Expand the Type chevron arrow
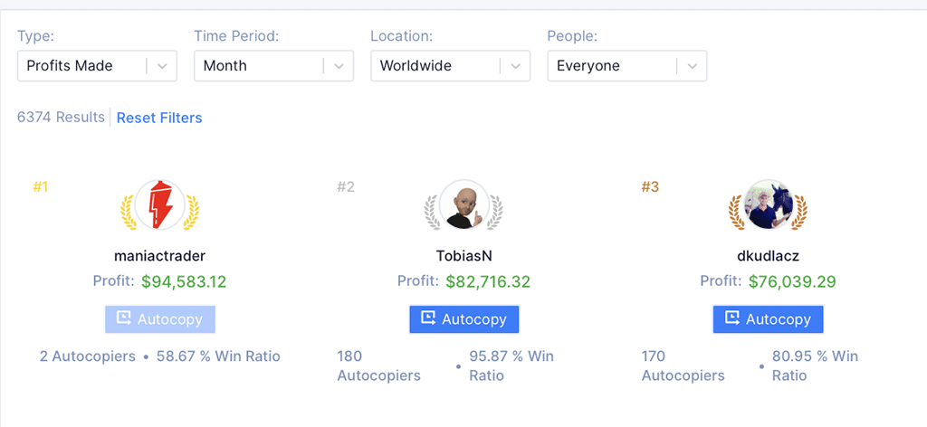This screenshot has height=427, width=927. pyautogui.click(x=163, y=65)
